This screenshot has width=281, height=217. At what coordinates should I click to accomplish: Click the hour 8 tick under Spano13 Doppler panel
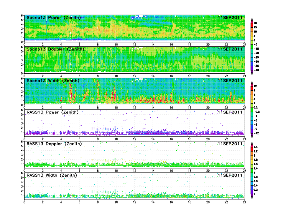pyautogui.click(x=98, y=76)
